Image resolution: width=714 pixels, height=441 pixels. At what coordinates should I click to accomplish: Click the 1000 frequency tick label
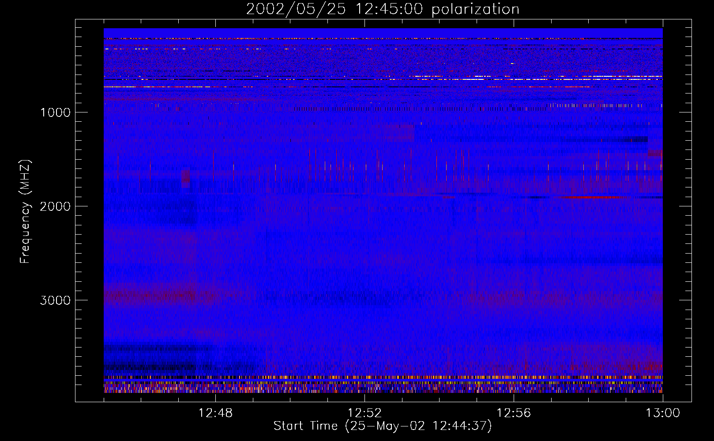click(56, 112)
